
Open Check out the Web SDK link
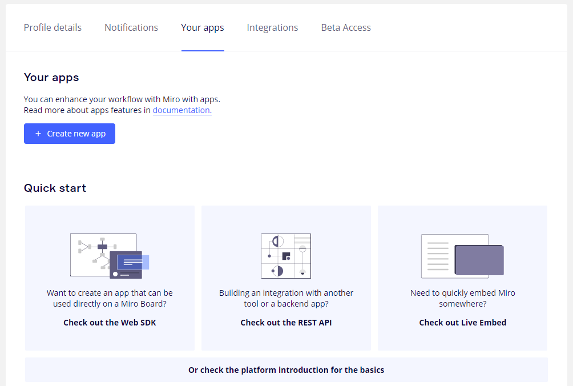[x=110, y=323]
